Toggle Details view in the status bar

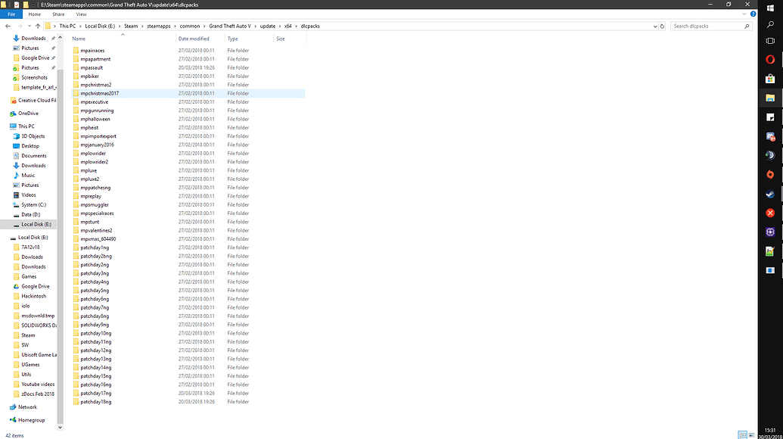tap(744, 434)
